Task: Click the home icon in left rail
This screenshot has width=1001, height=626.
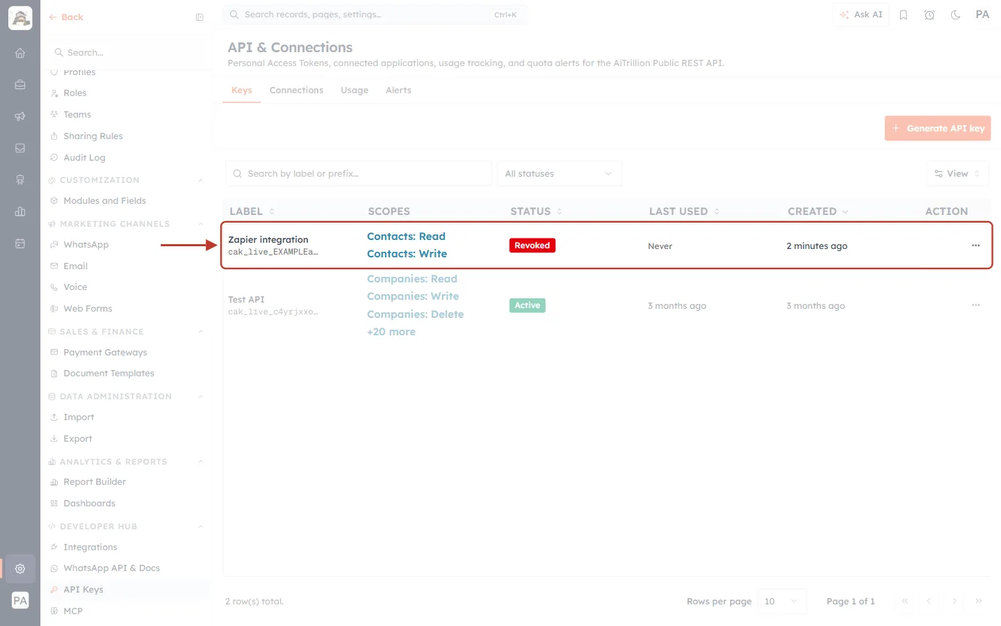Action: coord(20,53)
